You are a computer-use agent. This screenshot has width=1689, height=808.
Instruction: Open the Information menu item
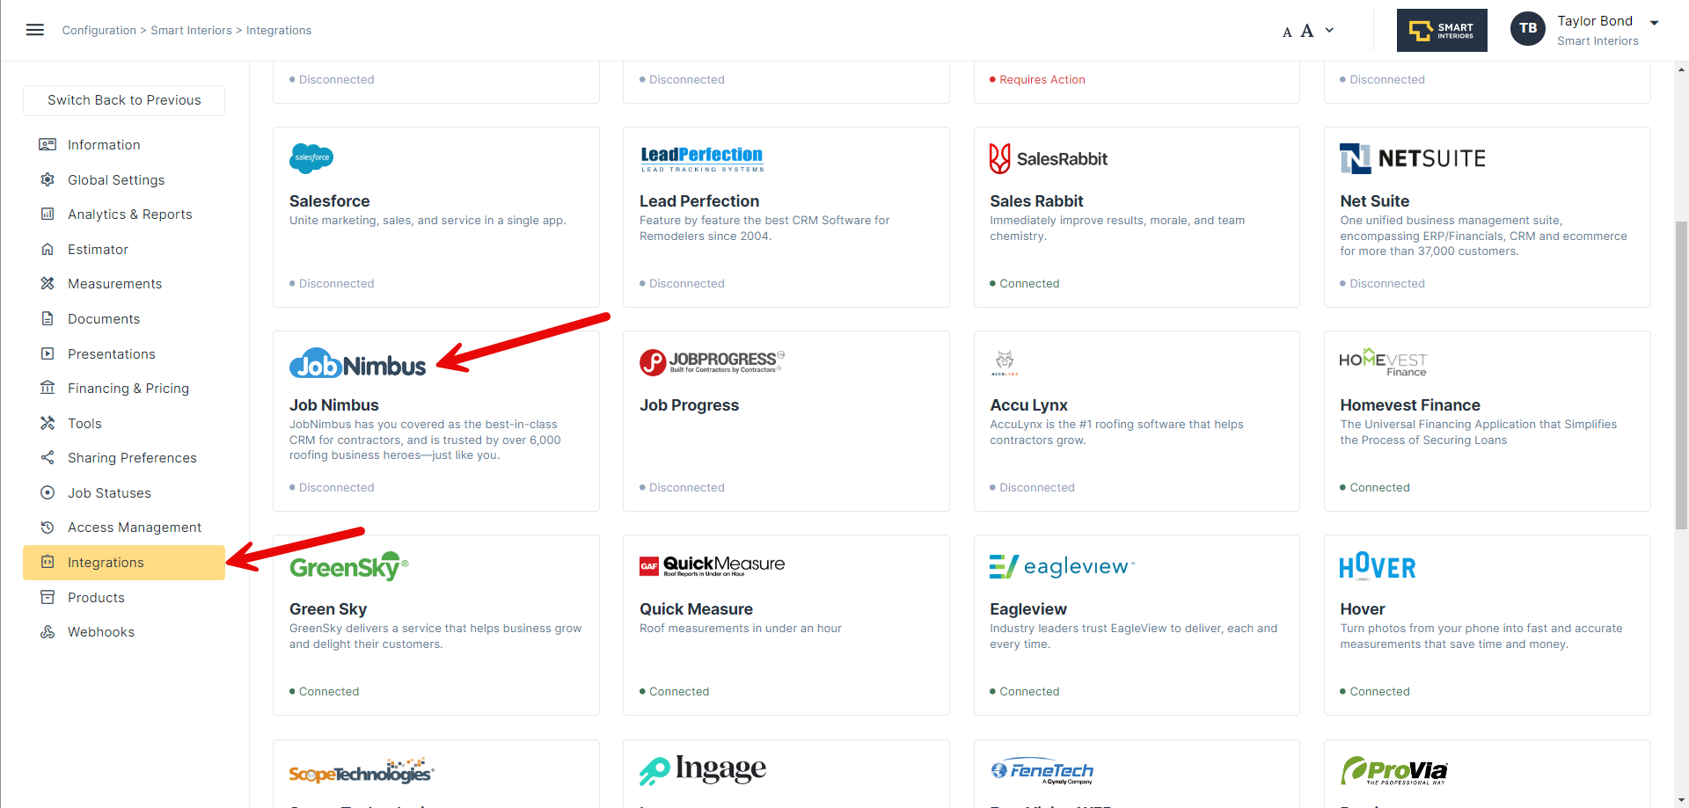(104, 145)
